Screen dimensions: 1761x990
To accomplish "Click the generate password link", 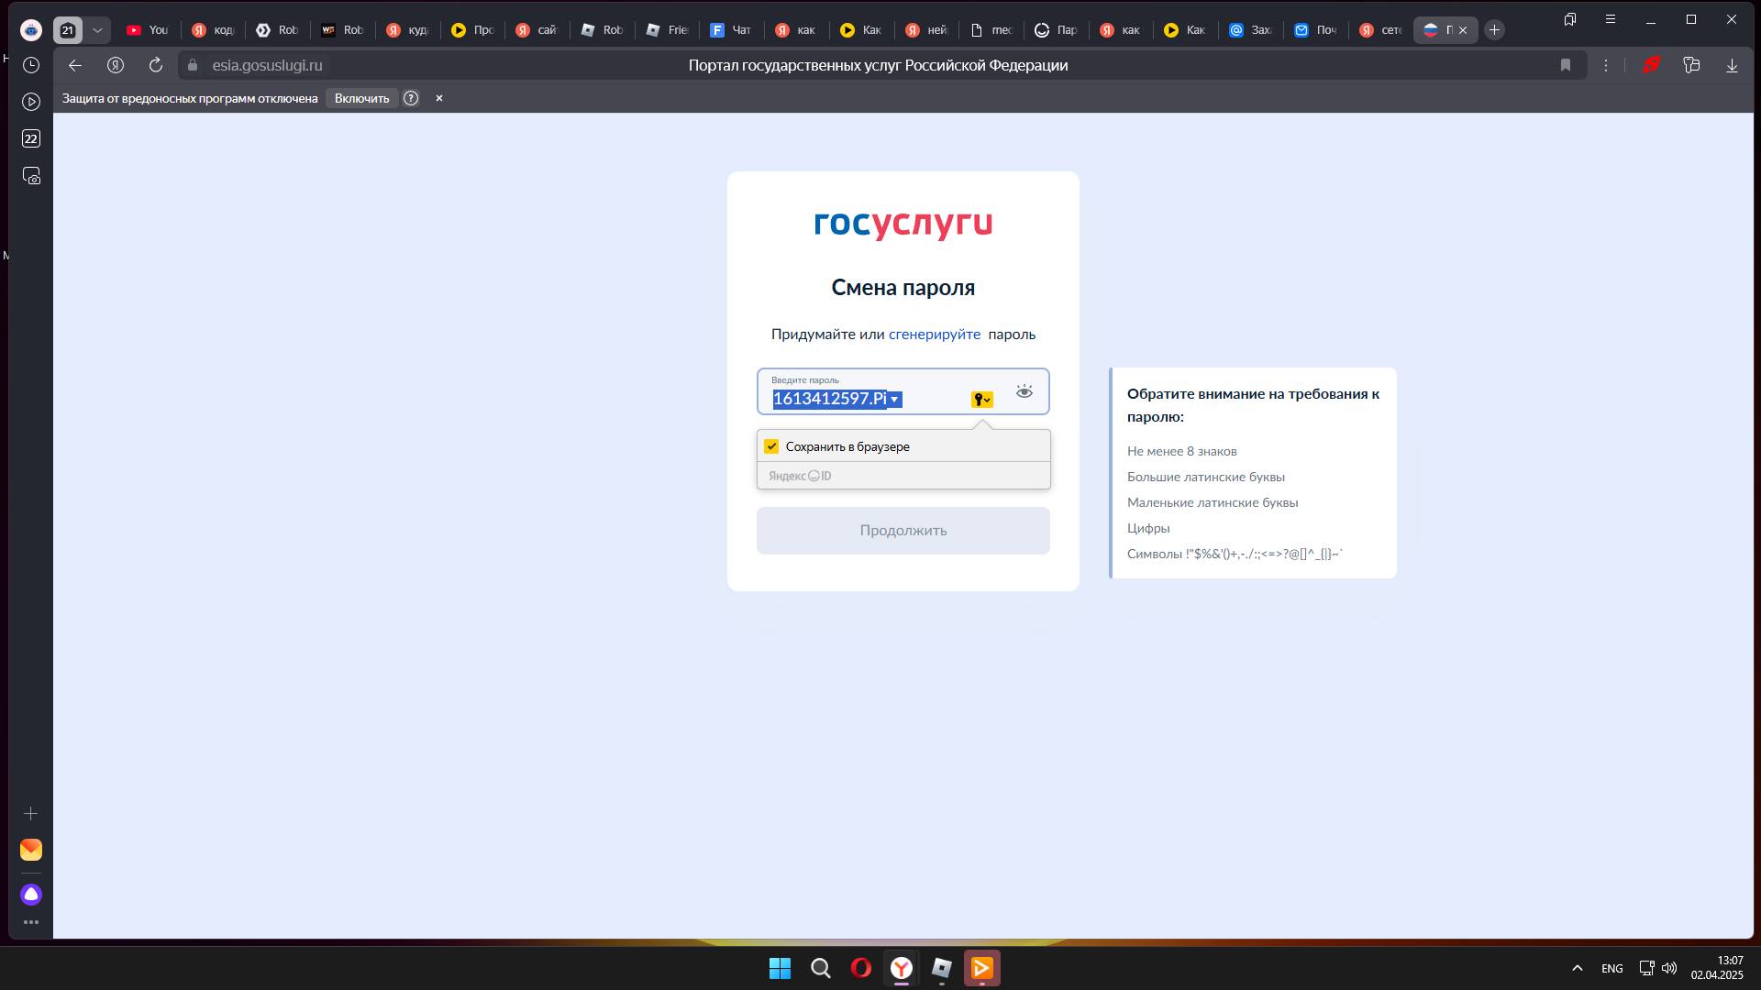I will coord(934,335).
